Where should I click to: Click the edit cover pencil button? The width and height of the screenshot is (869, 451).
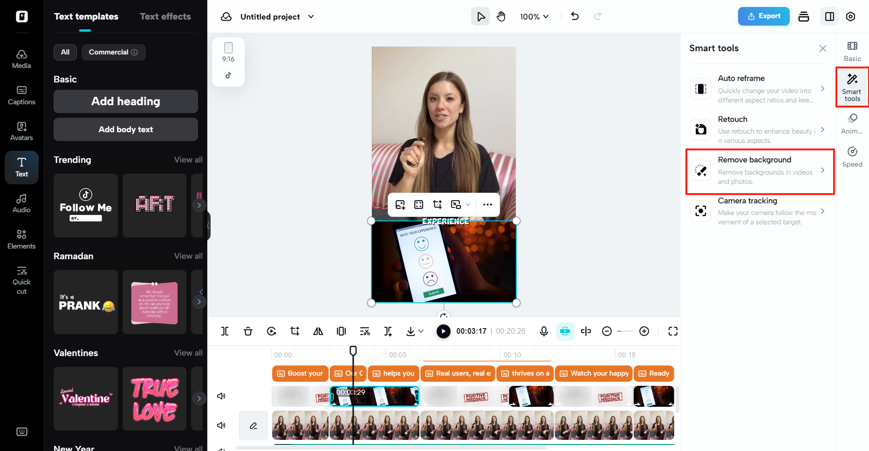tap(253, 425)
